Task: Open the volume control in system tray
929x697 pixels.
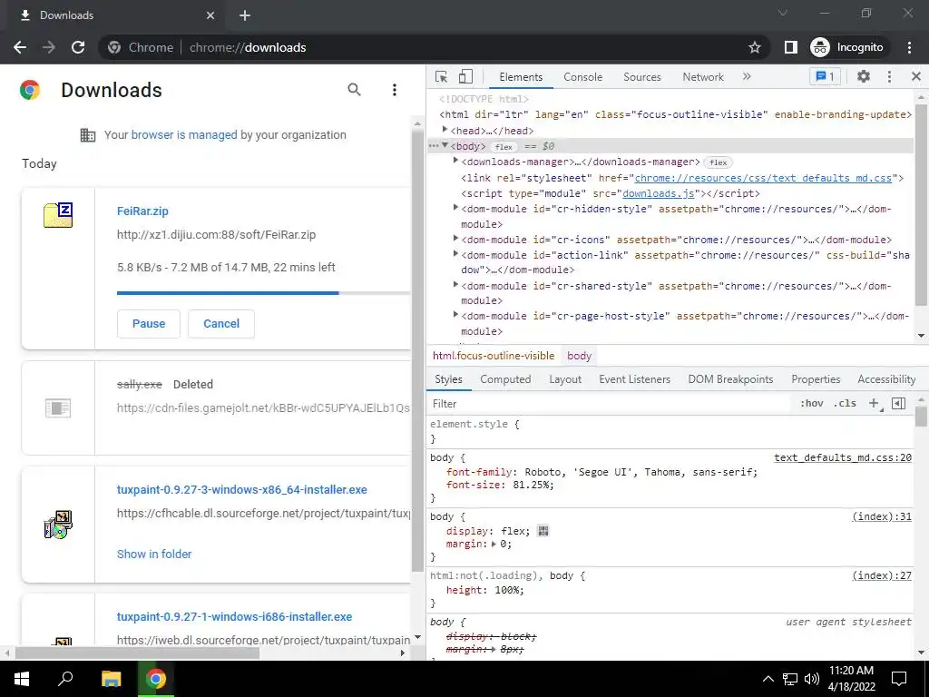Action: coord(812,679)
